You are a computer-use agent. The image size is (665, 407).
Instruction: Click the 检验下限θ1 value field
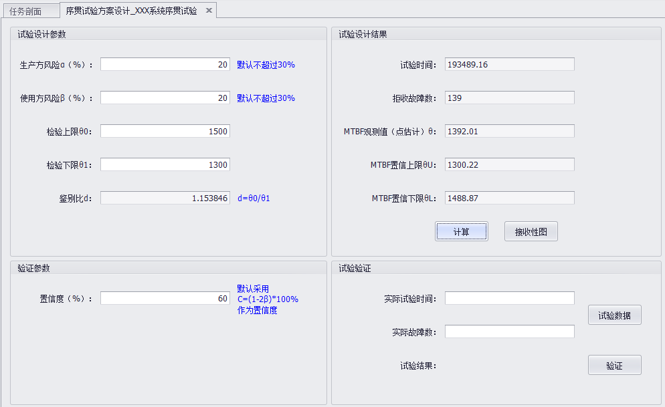pyautogui.click(x=165, y=164)
